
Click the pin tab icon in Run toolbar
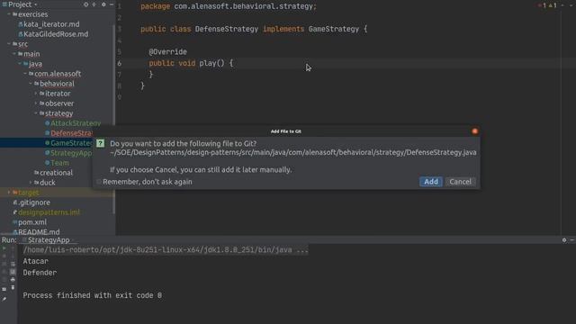point(4,299)
